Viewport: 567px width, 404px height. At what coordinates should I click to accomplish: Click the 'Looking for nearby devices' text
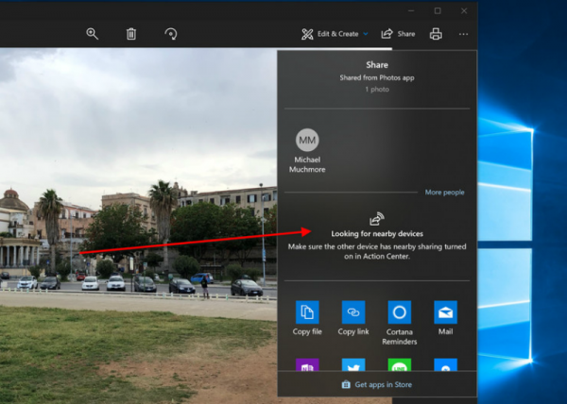click(x=377, y=233)
